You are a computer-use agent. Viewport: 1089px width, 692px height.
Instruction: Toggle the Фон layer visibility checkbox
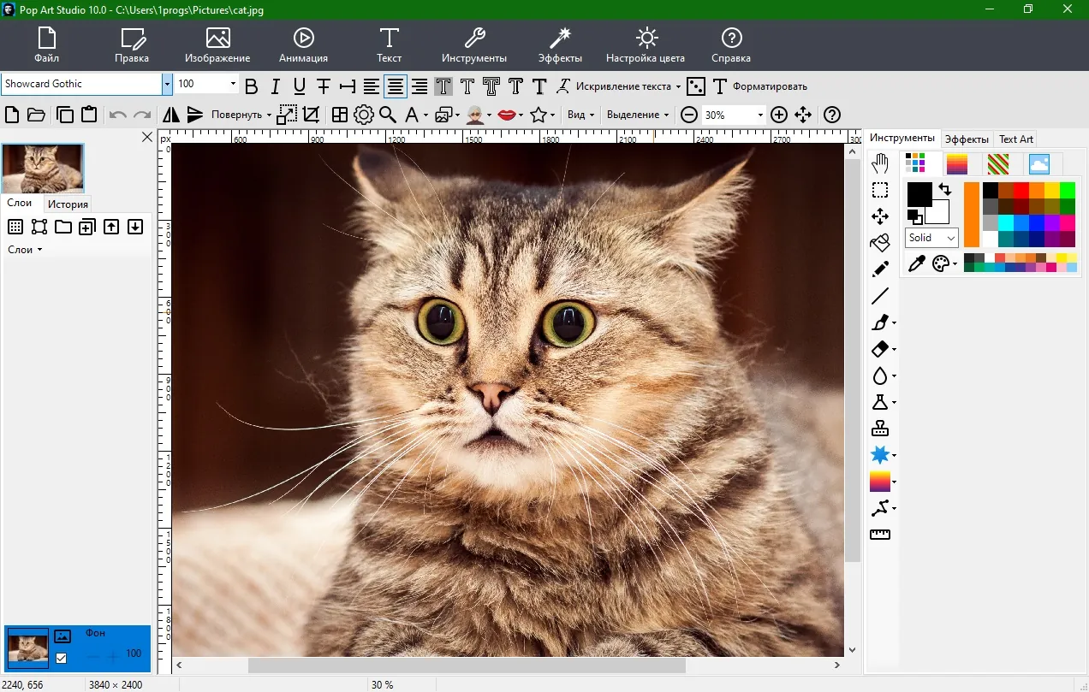pos(61,658)
